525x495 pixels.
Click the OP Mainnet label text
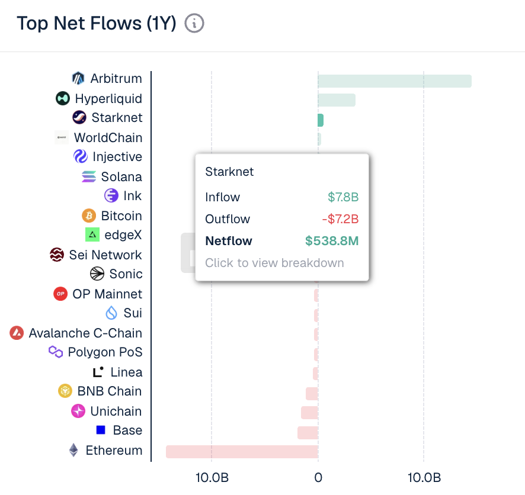click(x=107, y=294)
